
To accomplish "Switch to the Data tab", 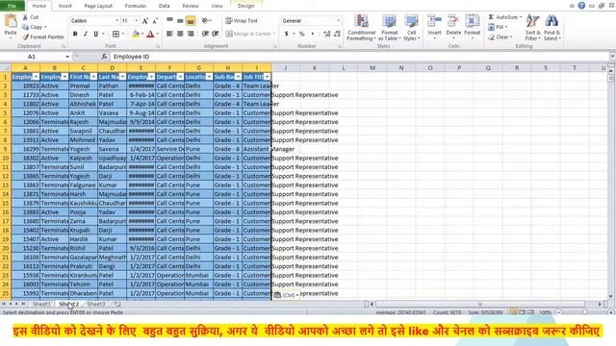I will [x=165, y=6].
